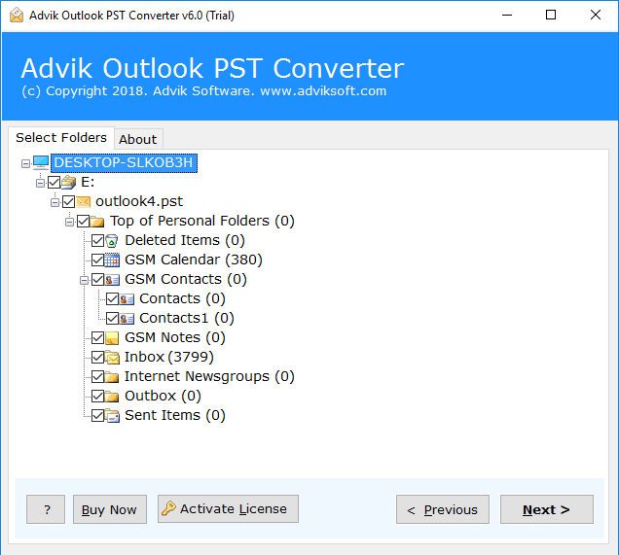Click the calendar icon of GSM Calendar
The image size is (619, 555).
click(112, 260)
